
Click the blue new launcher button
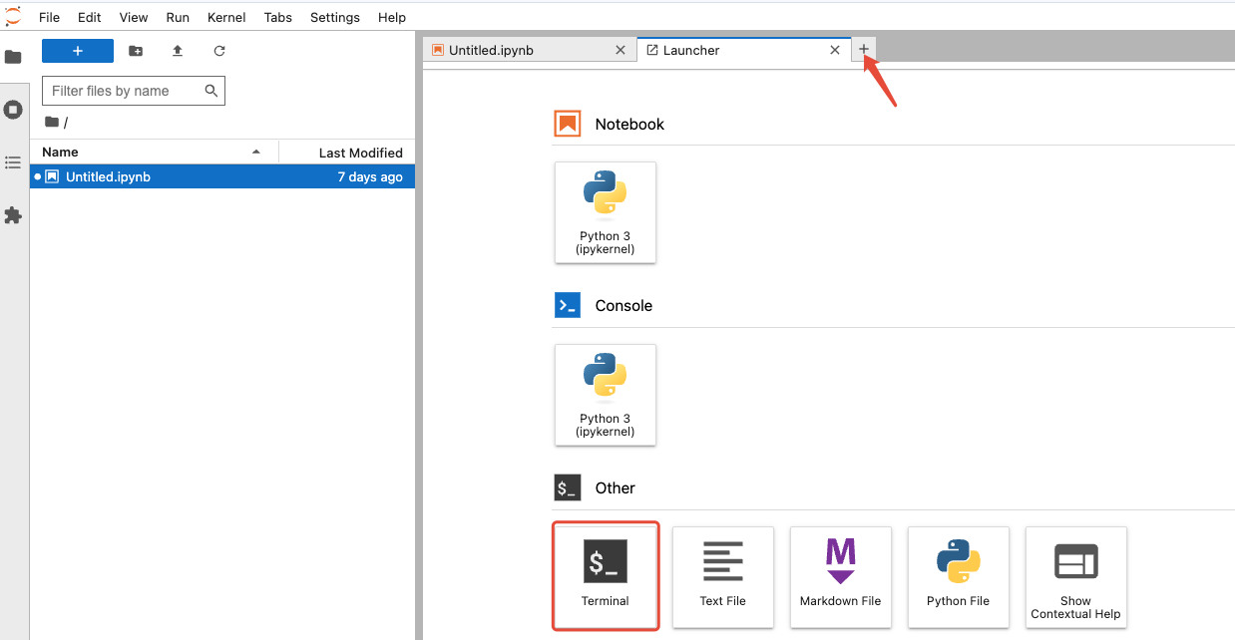78,51
